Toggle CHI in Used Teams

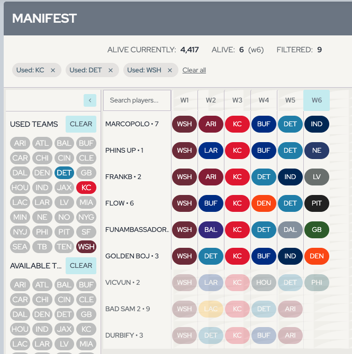pos(42,158)
